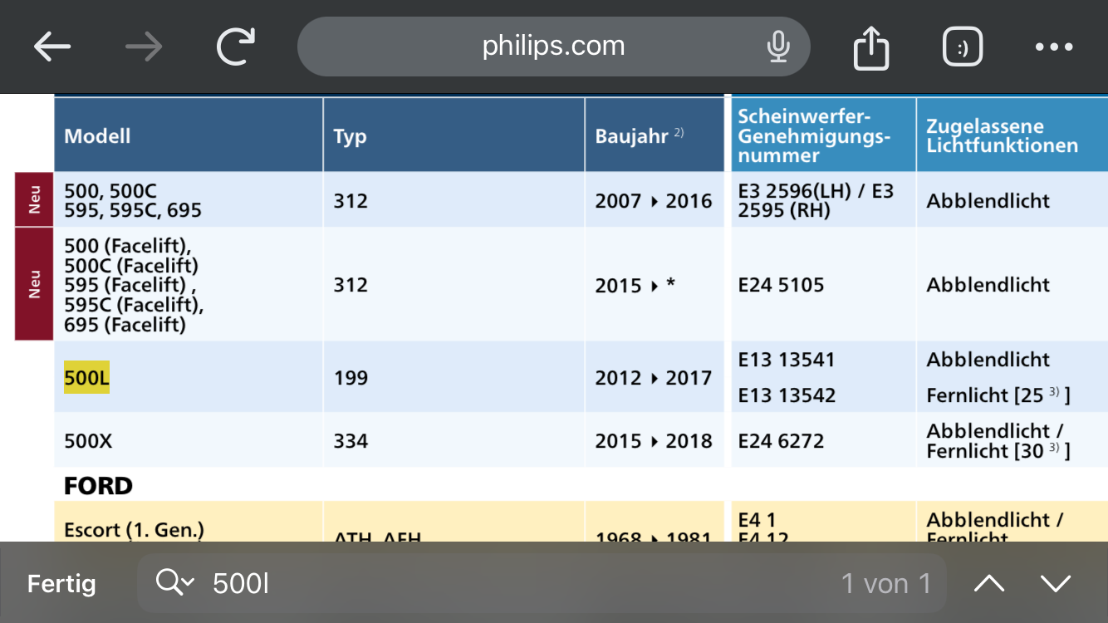Viewport: 1108px width, 623px height.
Task: Tap the microphone icon in the address bar
Action: [777, 47]
